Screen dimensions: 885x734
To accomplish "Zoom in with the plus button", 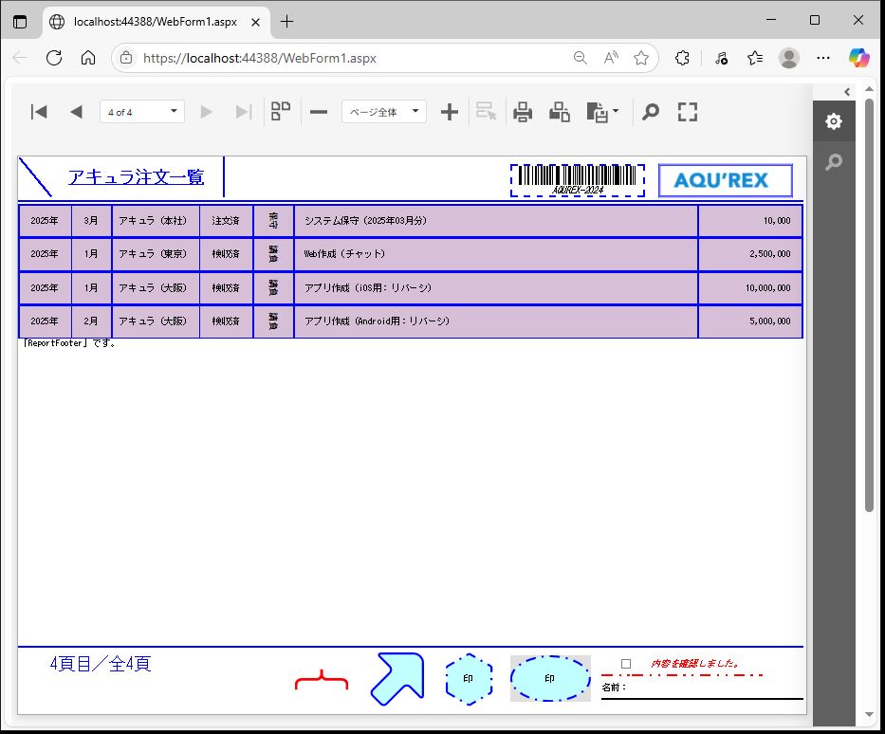I will pyautogui.click(x=450, y=112).
